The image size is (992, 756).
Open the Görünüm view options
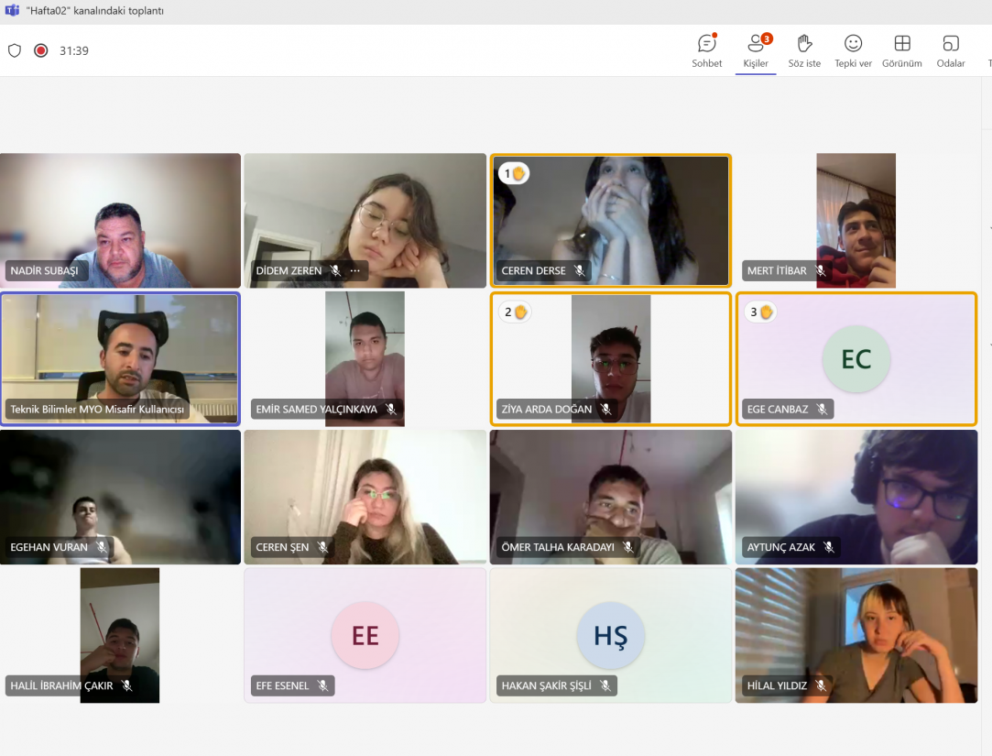pyautogui.click(x=902, y=51)
